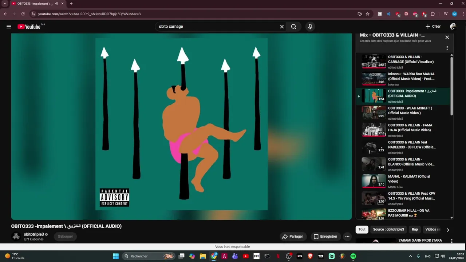Screen dimensions: 466x262
Task: Open more actions ellipsis below video
Action: pos(347,237)
